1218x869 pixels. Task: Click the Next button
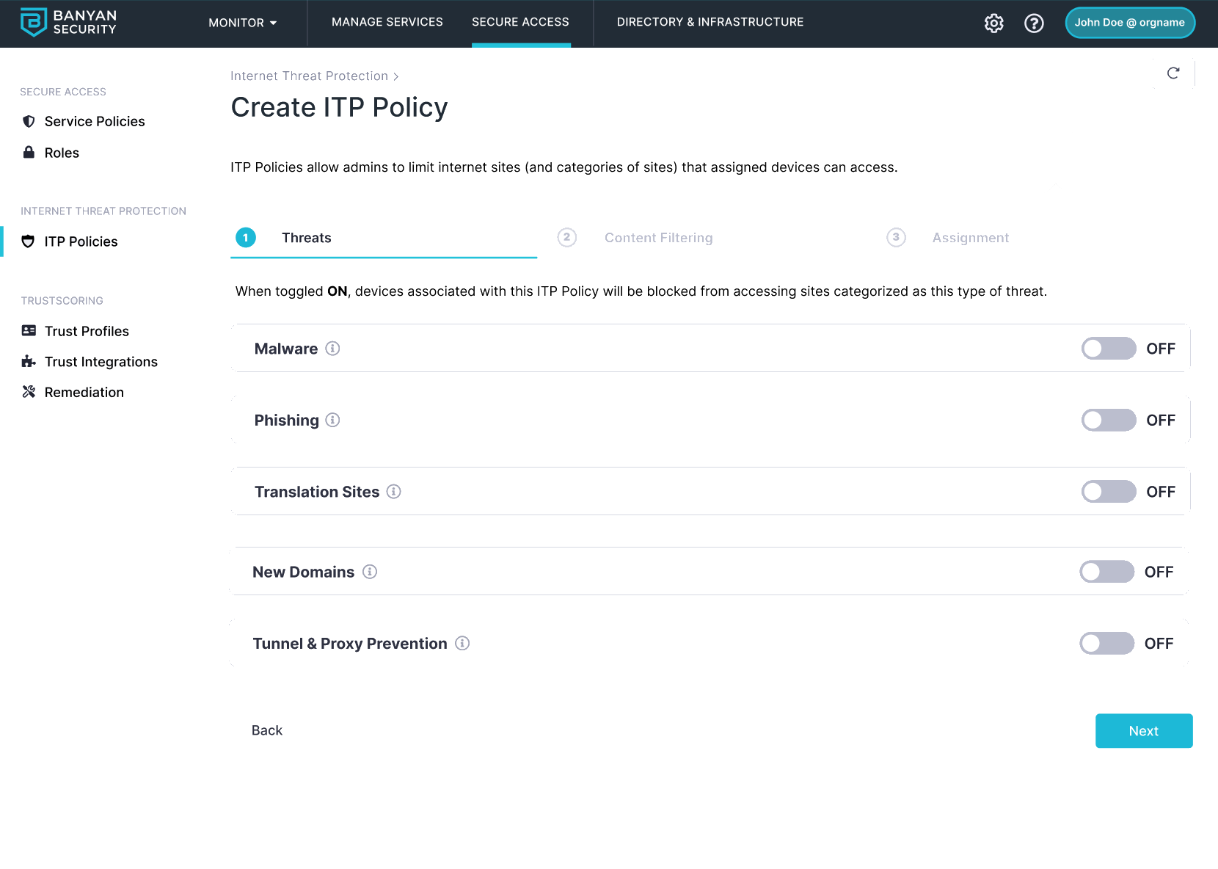(1143, 731)
